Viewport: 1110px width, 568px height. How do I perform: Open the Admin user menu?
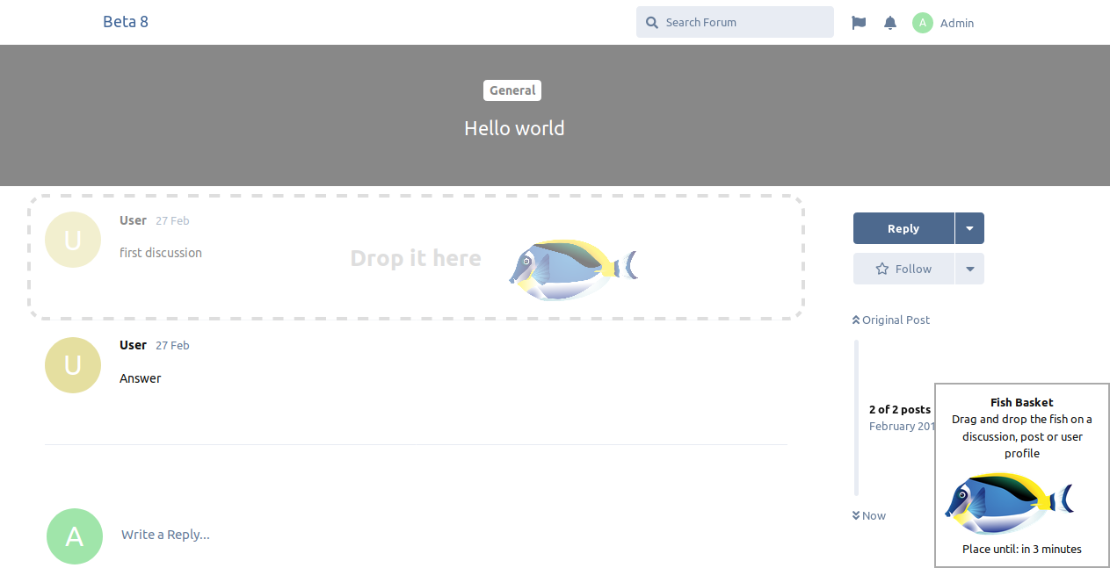tap(956, 23)
